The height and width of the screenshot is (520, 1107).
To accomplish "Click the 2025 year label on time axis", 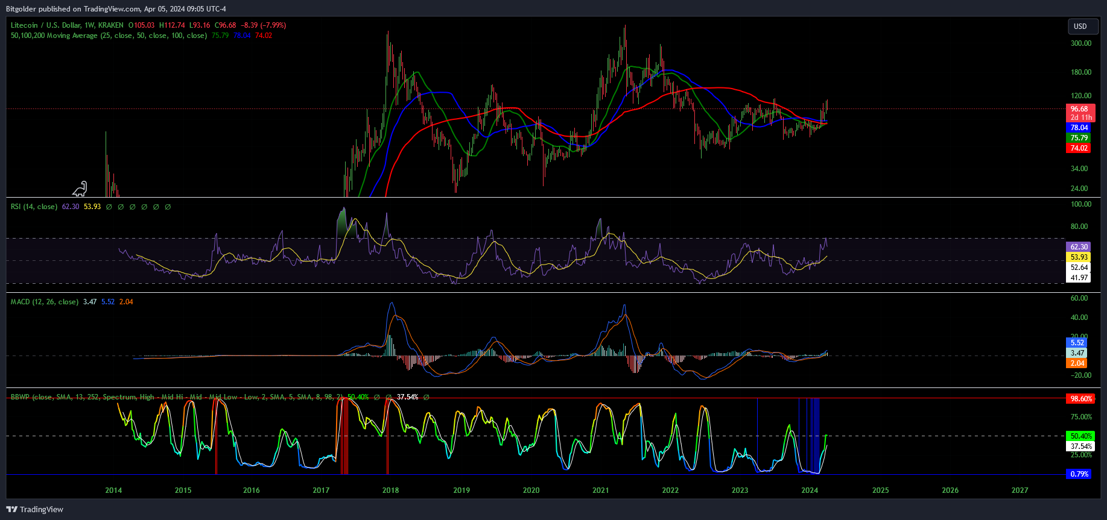I will coord(880,490).
